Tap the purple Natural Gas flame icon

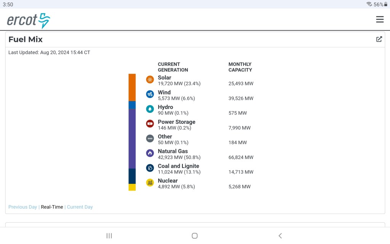tap(150, 153)
